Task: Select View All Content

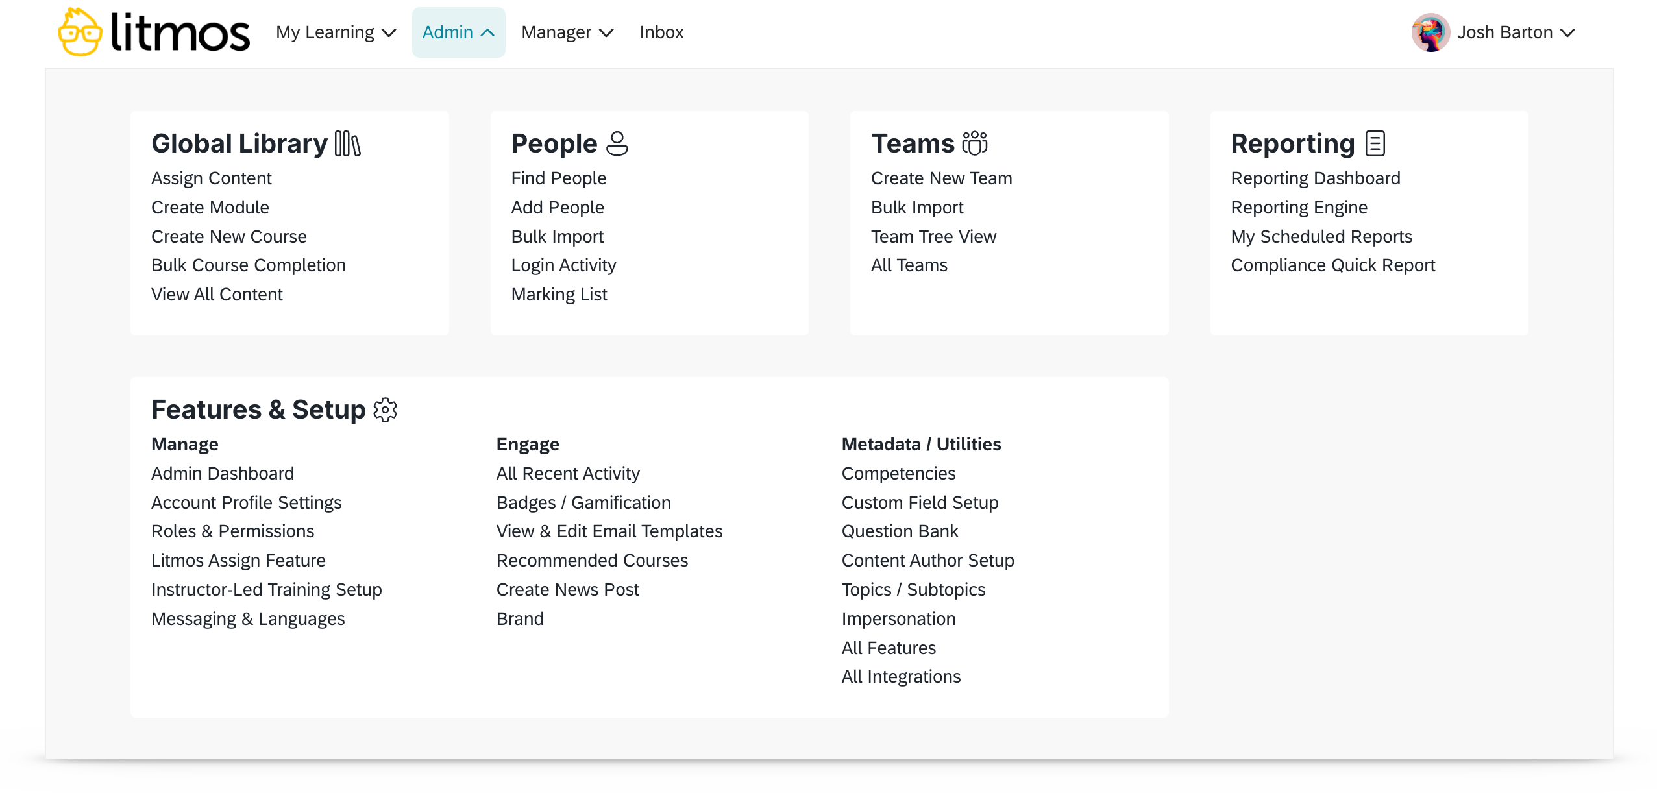Action: (217, 294)
